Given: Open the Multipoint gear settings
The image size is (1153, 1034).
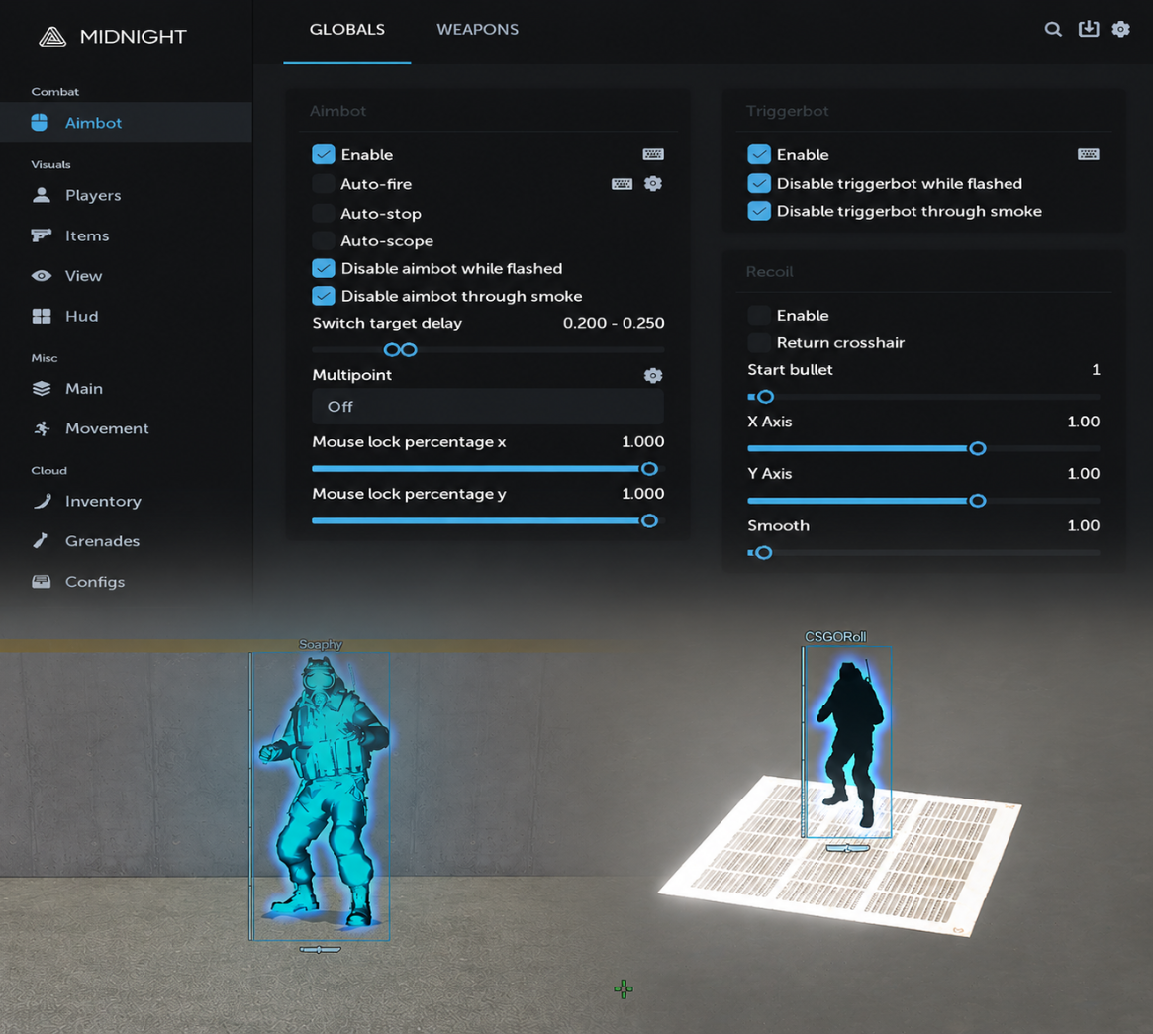Looking at the screenshot, I should click(653, 376).
